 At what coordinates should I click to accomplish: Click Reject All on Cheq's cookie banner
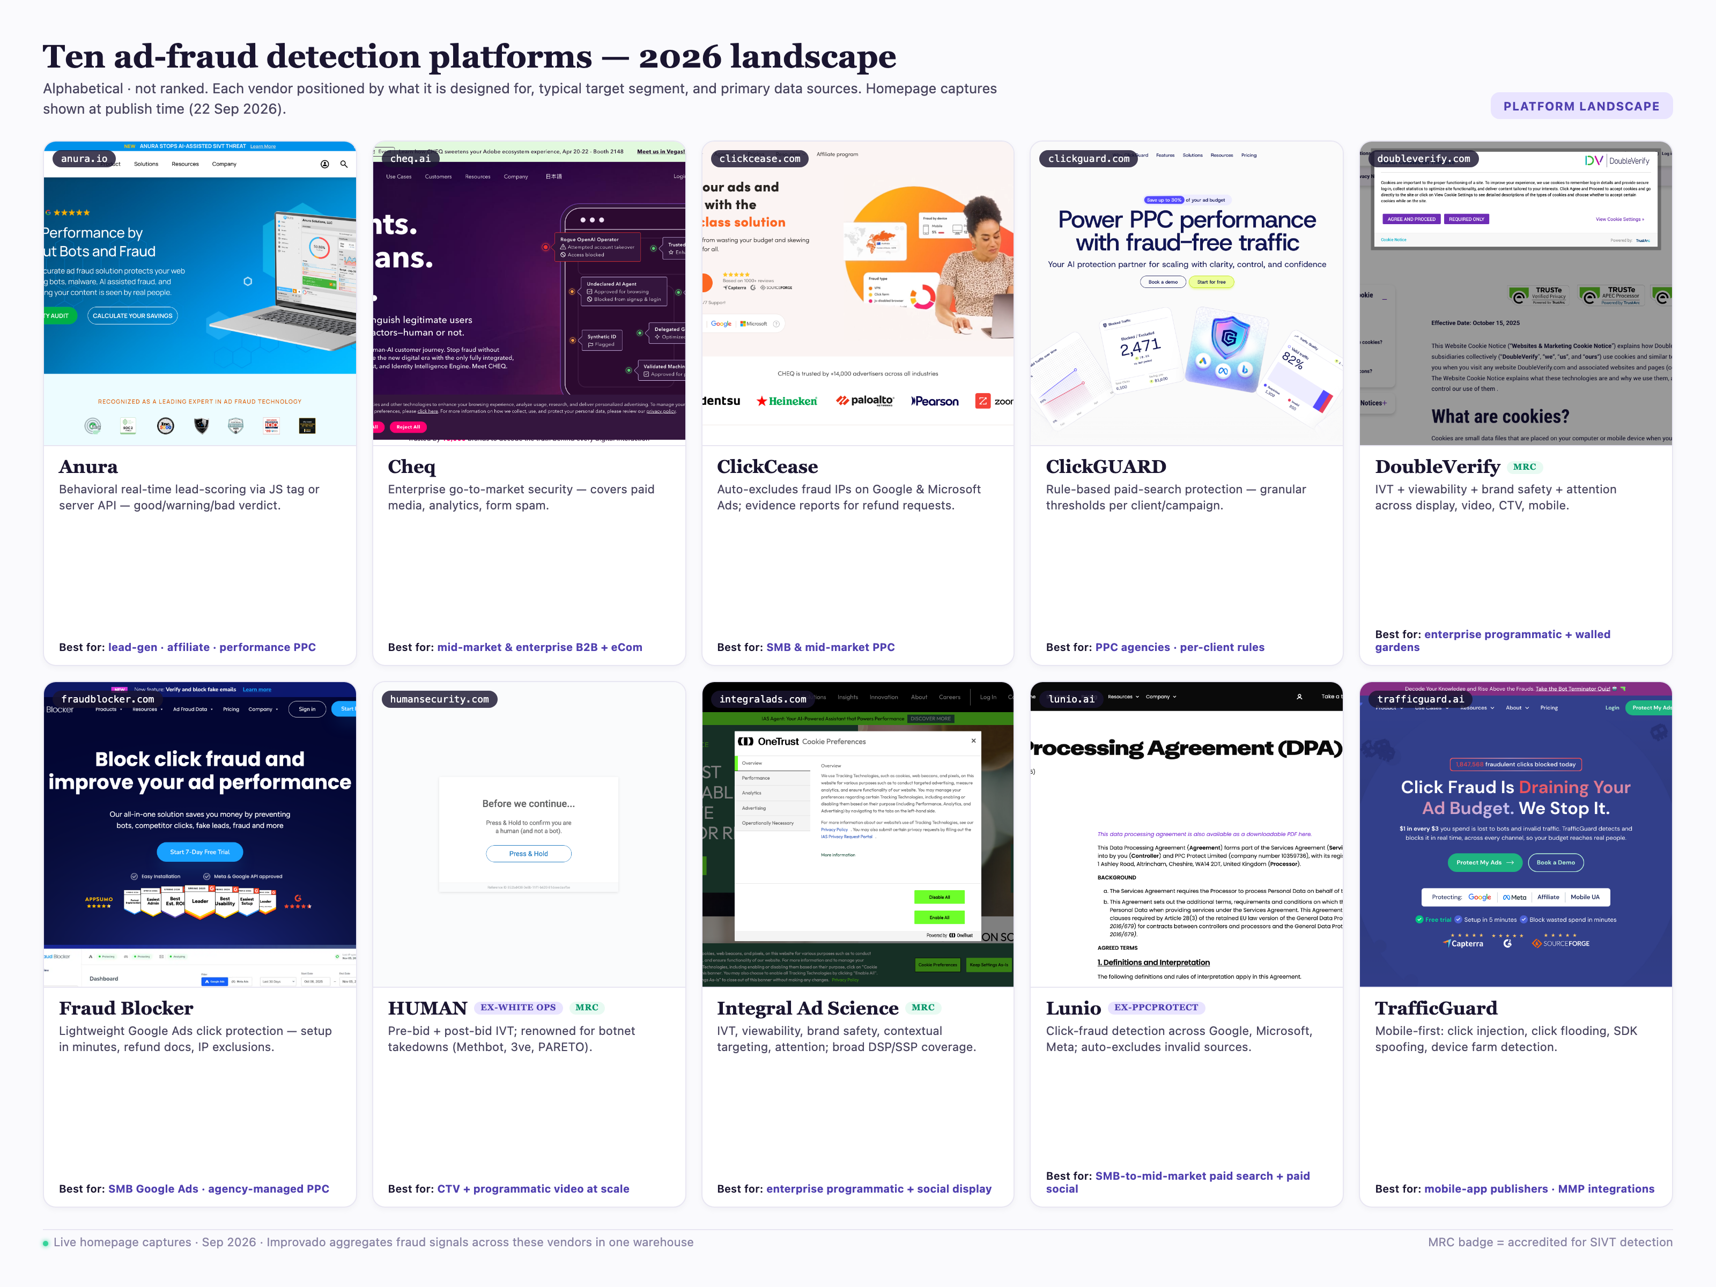pyautogui.click(x=408, y=427)
